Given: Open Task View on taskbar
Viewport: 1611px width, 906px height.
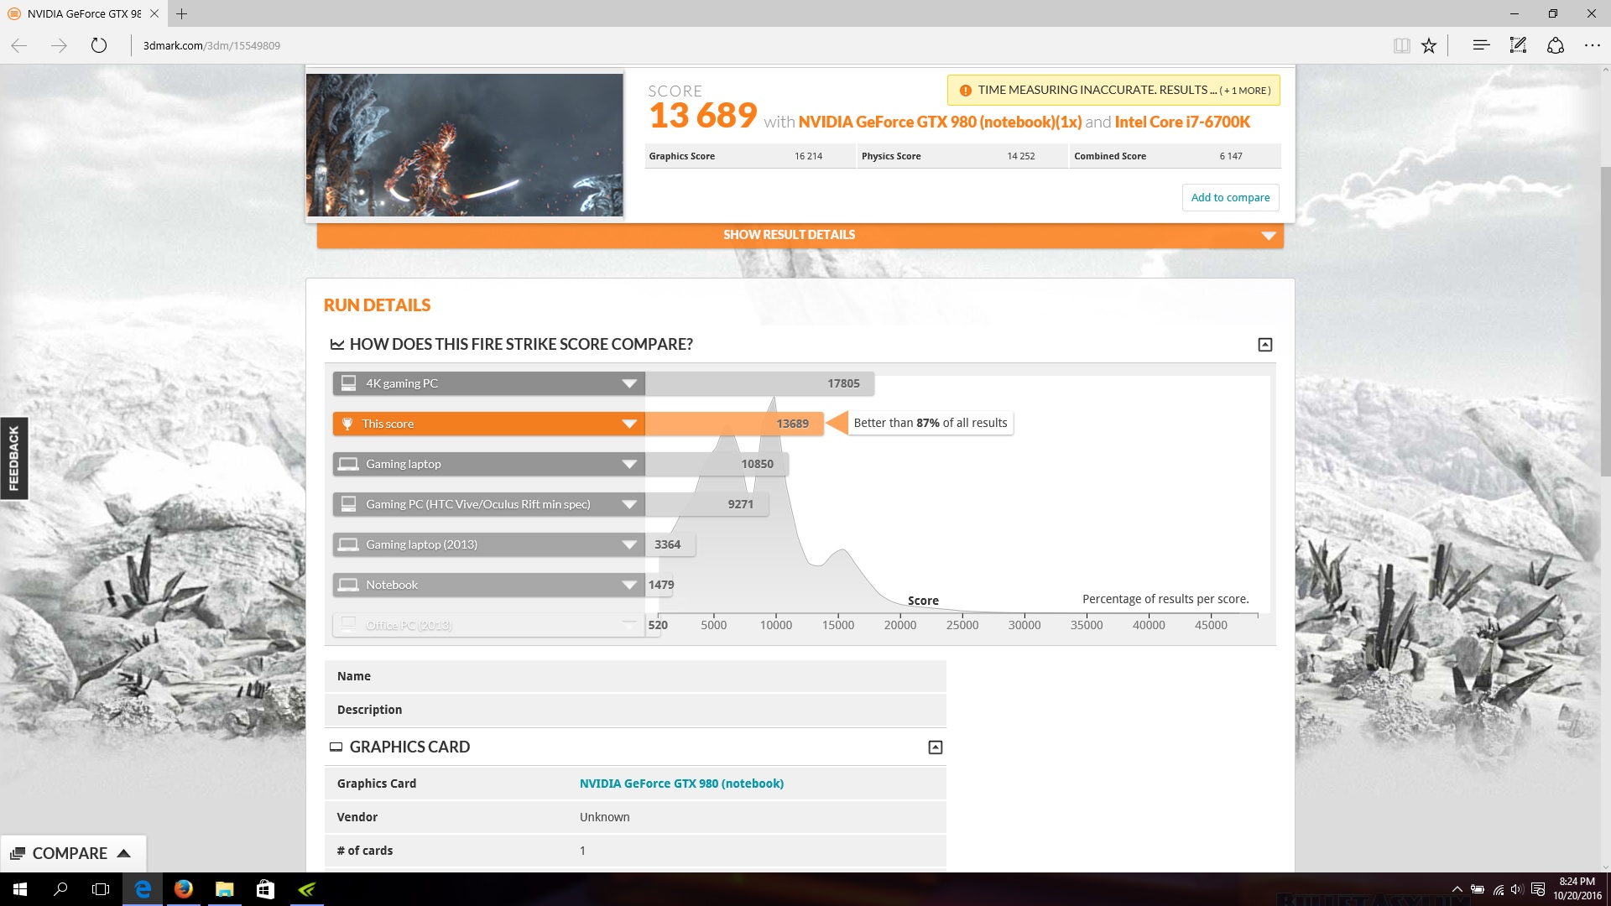Looking at the screenshot, I should coord(101,889).
